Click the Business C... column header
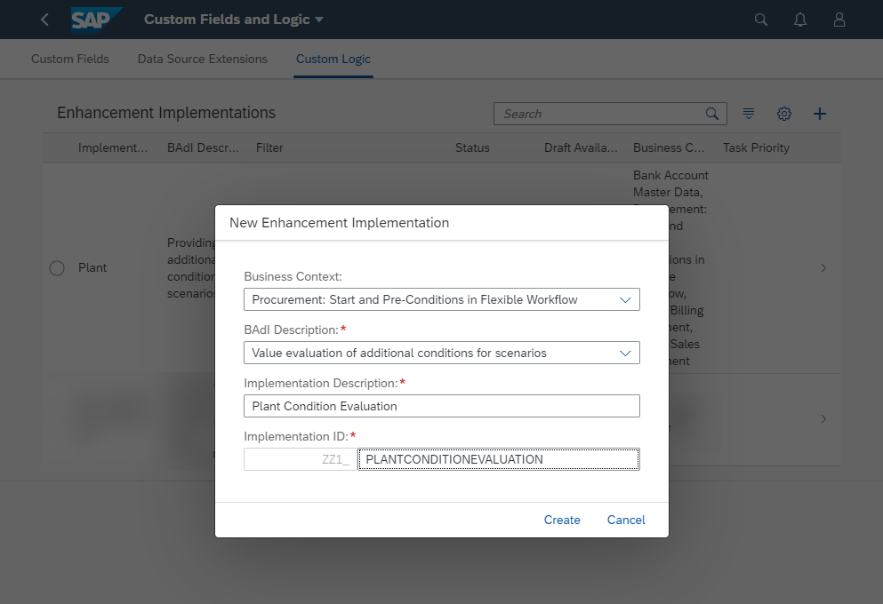 coord(669,148)
